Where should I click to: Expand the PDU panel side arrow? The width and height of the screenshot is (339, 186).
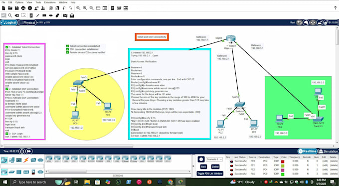click(193, 166)
